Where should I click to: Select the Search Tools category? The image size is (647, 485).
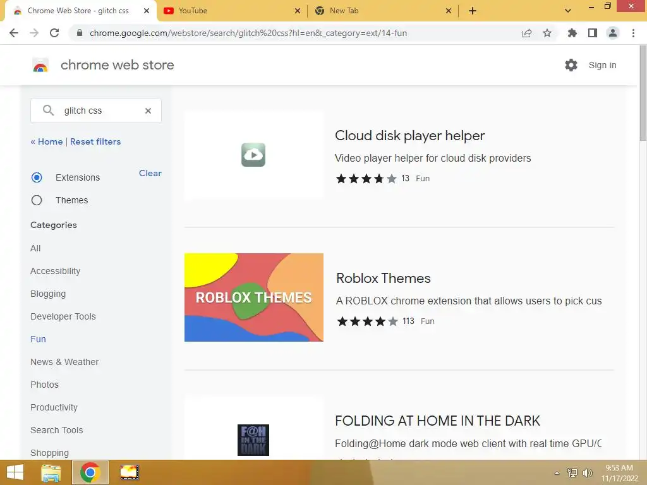pyautogui.click(x=56, y=430)
